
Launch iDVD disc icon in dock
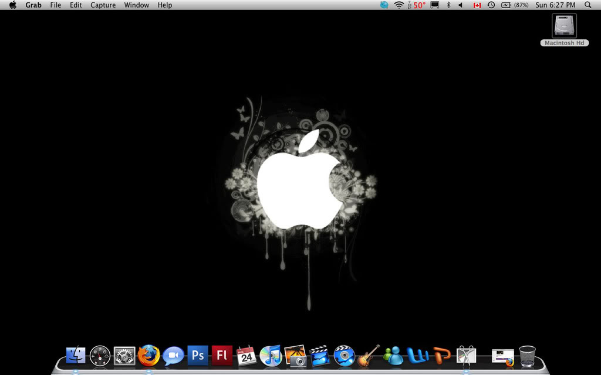tap(344, 356)
